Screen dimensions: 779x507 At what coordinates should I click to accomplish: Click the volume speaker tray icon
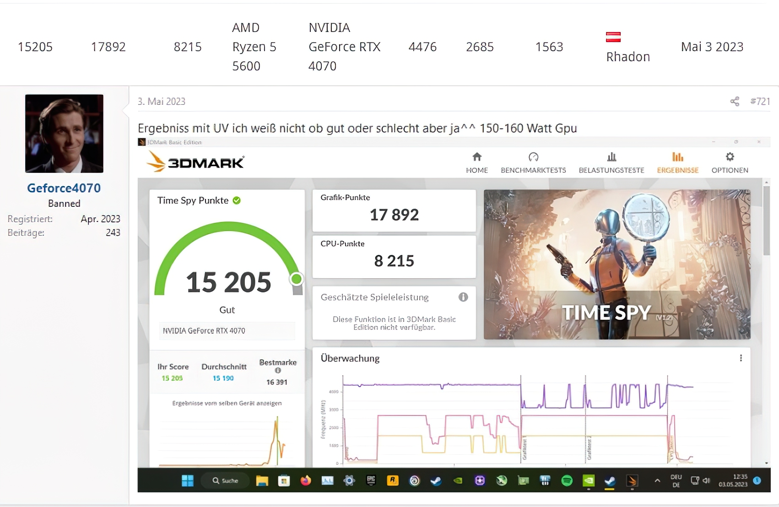click(x=707, y=480)
